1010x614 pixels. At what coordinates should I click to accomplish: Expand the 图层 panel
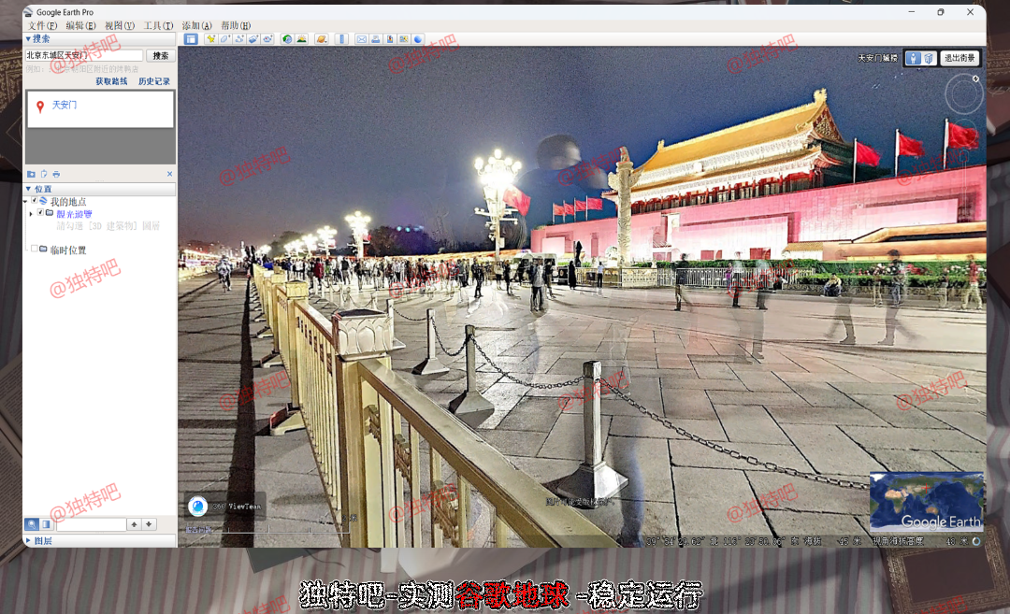28,540
